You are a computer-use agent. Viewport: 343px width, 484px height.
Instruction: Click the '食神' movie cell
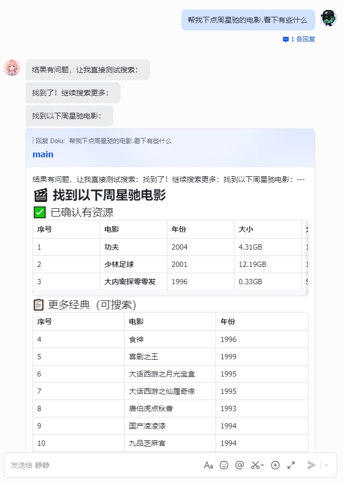click(x=170, y=339)
